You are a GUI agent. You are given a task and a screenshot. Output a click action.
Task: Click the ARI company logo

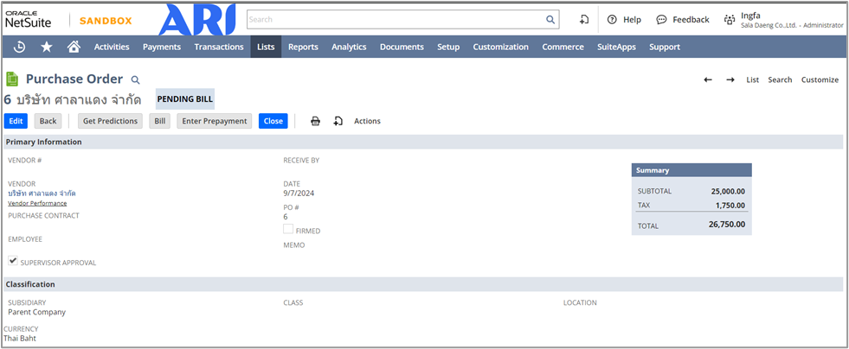click(197, 20)
